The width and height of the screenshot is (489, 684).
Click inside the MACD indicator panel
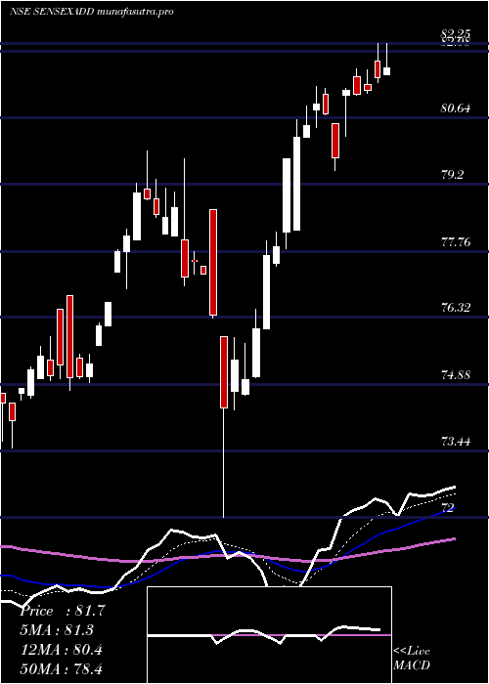pyautogui.click(x=269, y=635)
